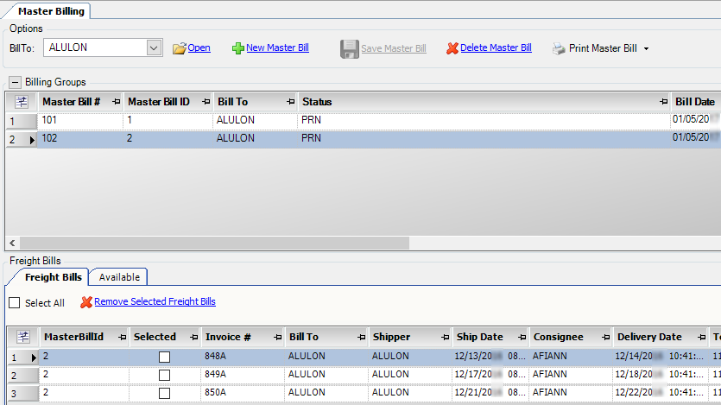Pin the Bill To column in Freight Bills
This screenshot has height=405, width=721.
click(x=362, y=338)
